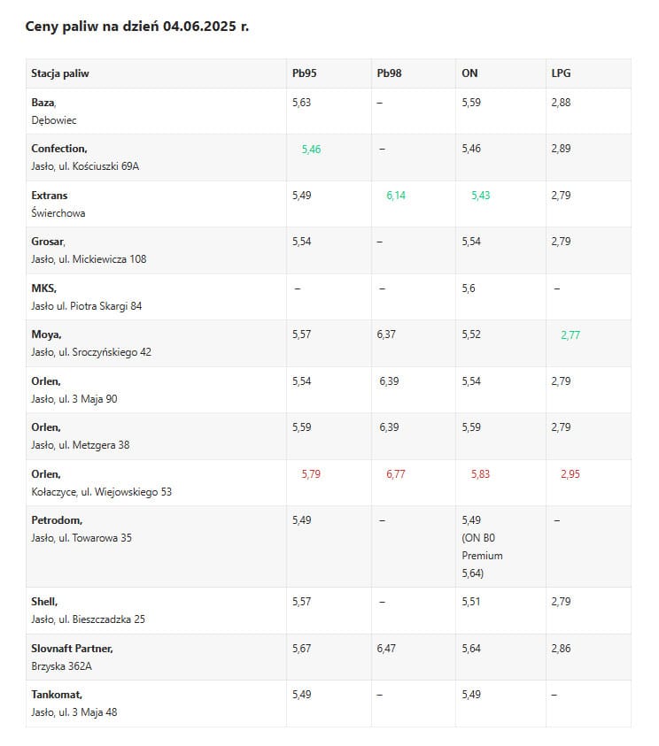Click the Tankomat station name

coord(57,695)
